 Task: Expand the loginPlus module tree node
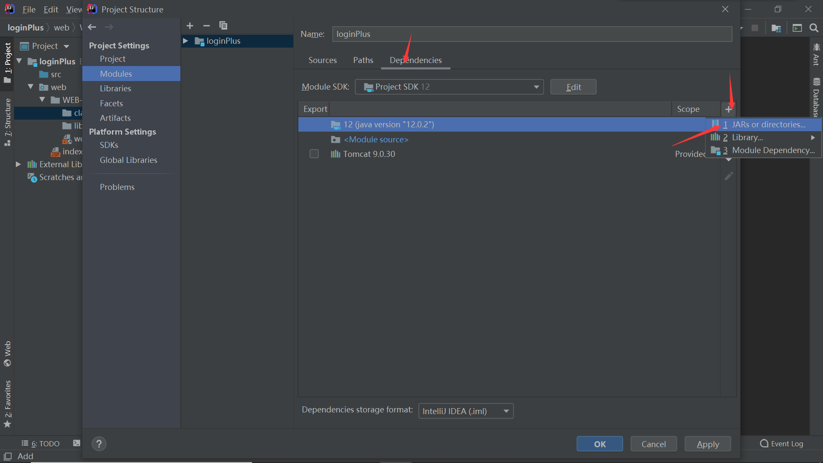186,41
